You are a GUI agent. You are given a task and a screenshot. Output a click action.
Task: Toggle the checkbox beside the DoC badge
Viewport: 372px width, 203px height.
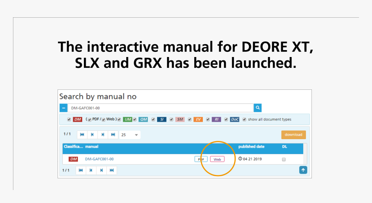pos(226,119)
